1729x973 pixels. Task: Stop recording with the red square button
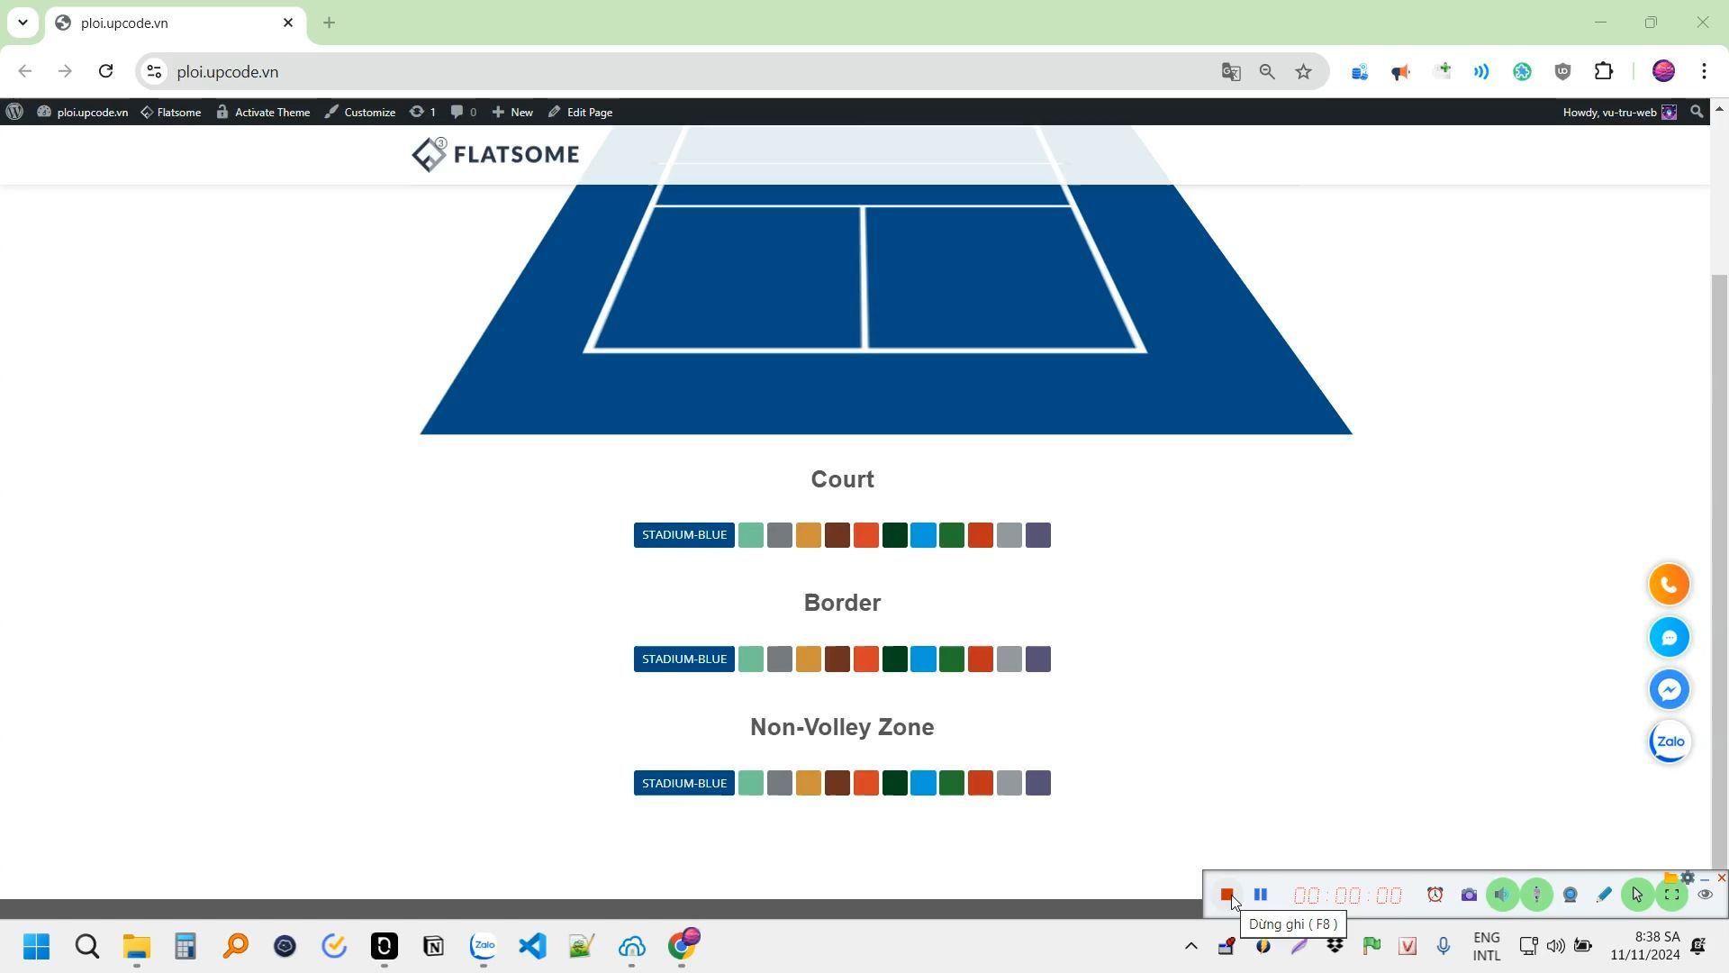[1227, 895]
